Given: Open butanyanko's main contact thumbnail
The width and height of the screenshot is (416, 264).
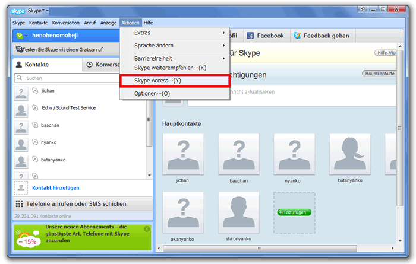Looking at the screenshot, I should (350, 154).
